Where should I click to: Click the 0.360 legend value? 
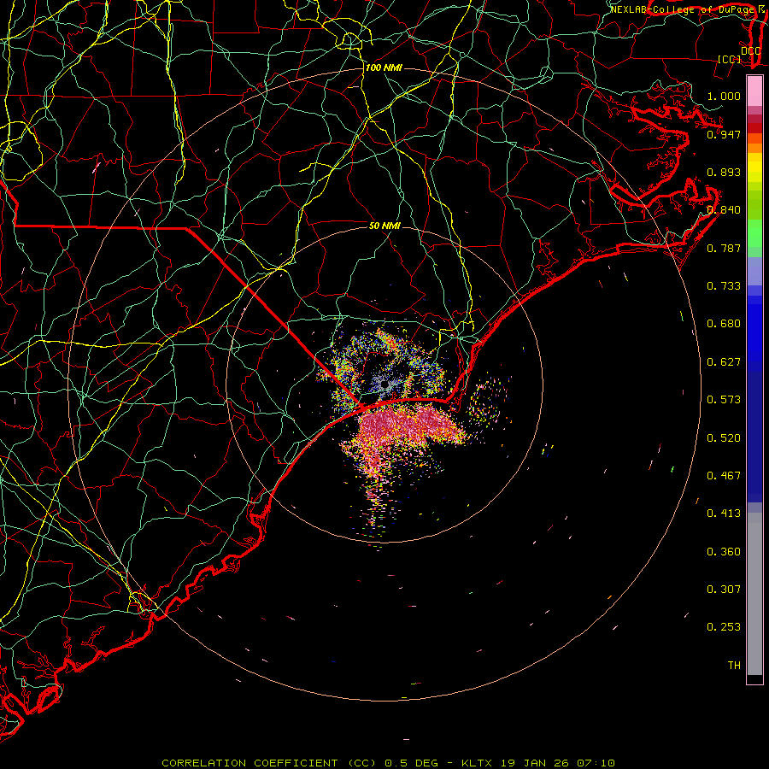724,552
